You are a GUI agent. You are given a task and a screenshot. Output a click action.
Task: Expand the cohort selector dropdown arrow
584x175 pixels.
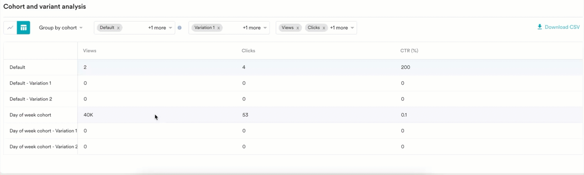170,28
